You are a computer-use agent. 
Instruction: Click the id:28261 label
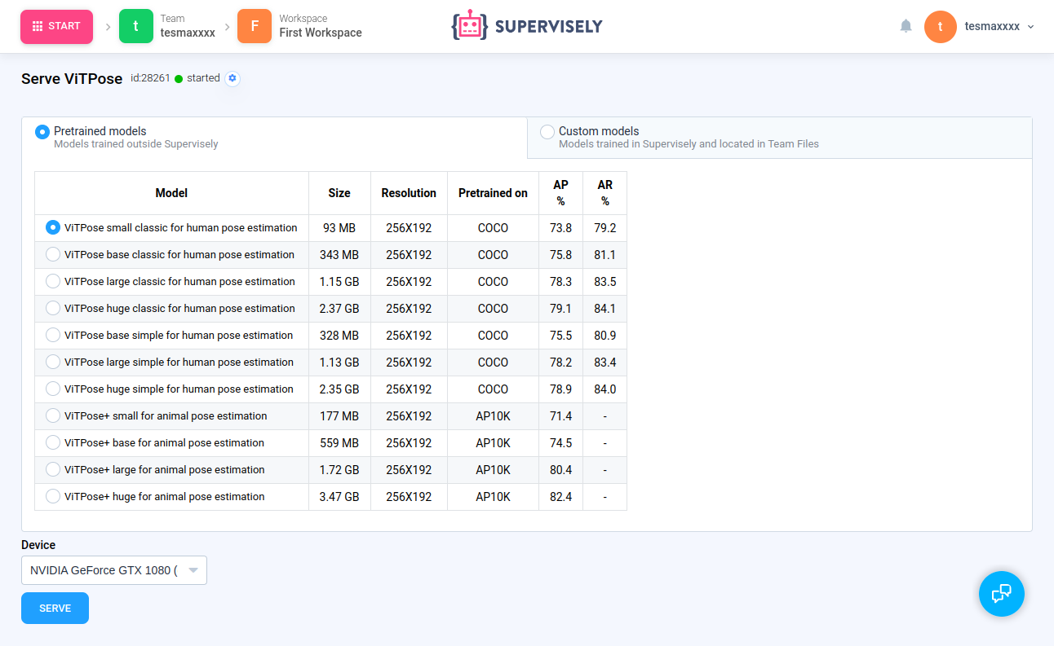point(150,78)
